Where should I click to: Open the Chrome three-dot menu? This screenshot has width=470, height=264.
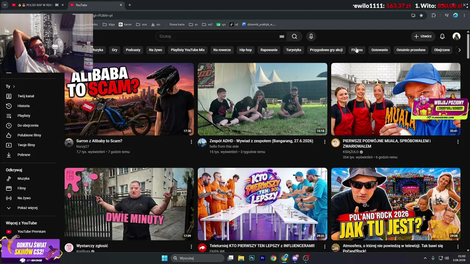(464, 15)
